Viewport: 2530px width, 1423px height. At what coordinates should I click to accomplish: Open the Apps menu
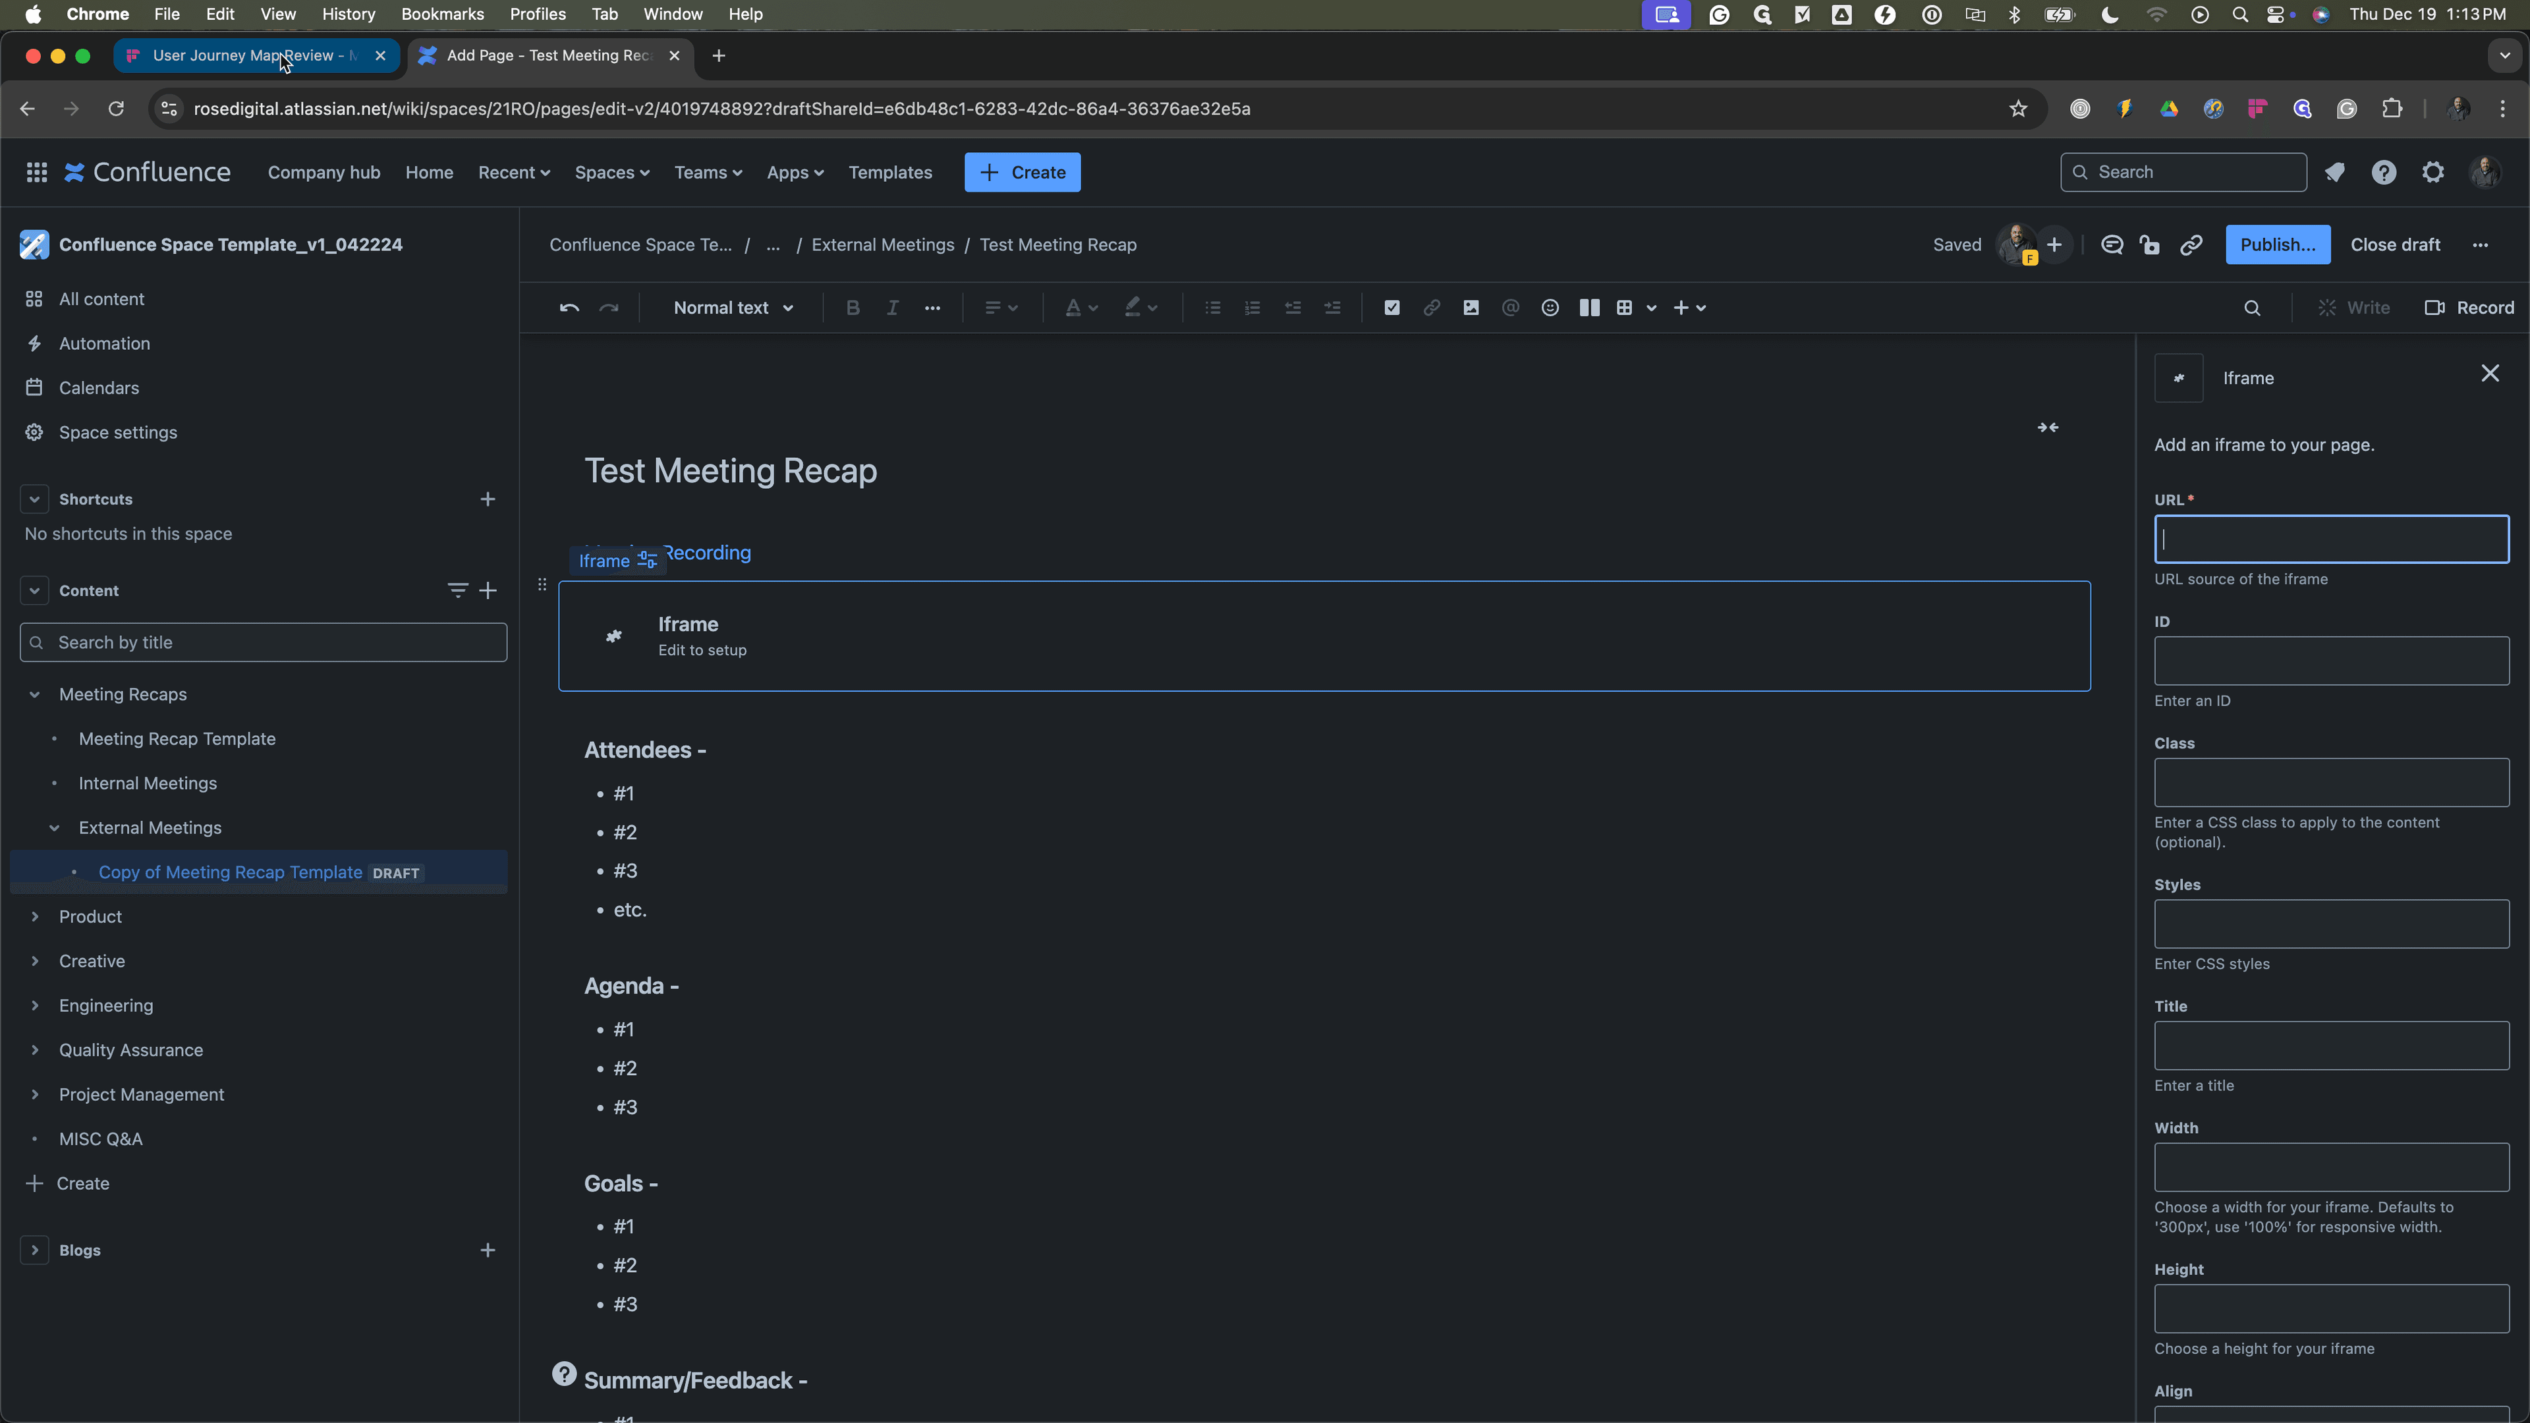point(795,173)
